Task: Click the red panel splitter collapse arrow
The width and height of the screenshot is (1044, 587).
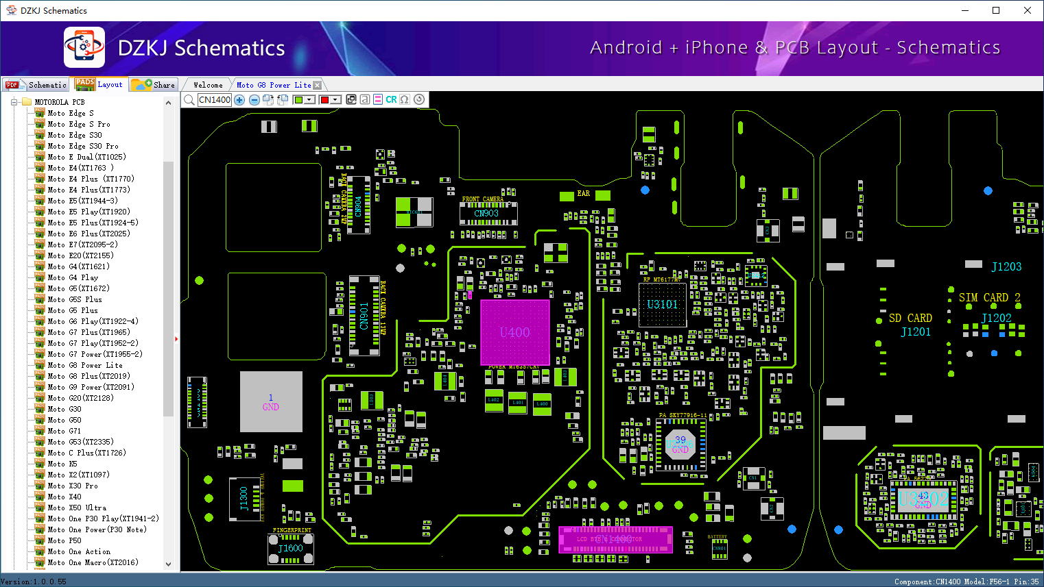Action: click(177, 338)
